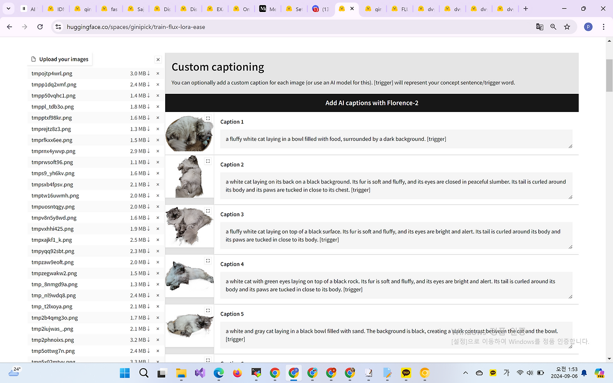This screenshot has width=613, height=383.
Task: Open a new browser tab
Action: coord(525,9)
